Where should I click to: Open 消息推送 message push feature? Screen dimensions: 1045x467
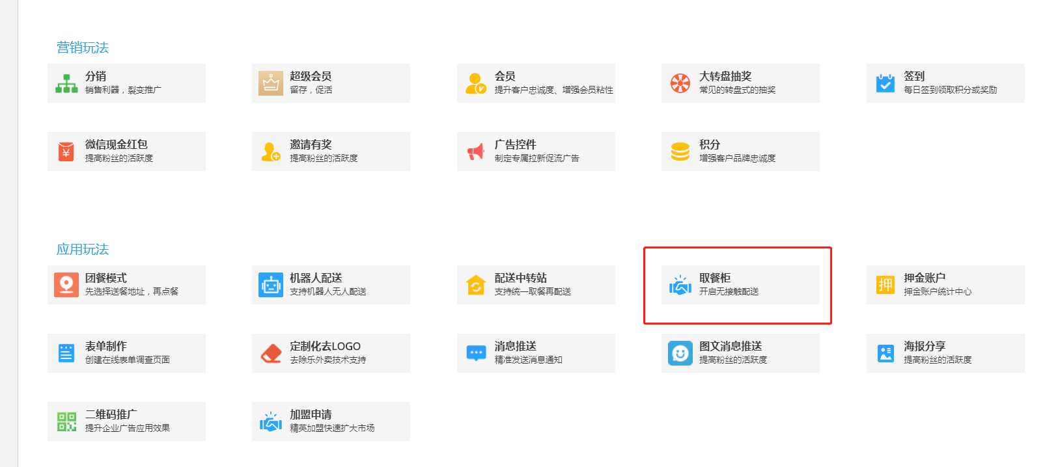tap(535, 353)
